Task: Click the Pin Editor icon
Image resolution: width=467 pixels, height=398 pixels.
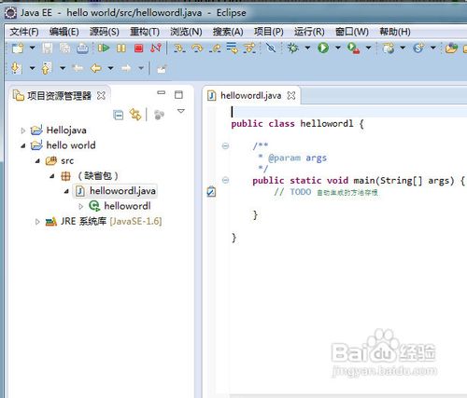Action: coord(162,68)
